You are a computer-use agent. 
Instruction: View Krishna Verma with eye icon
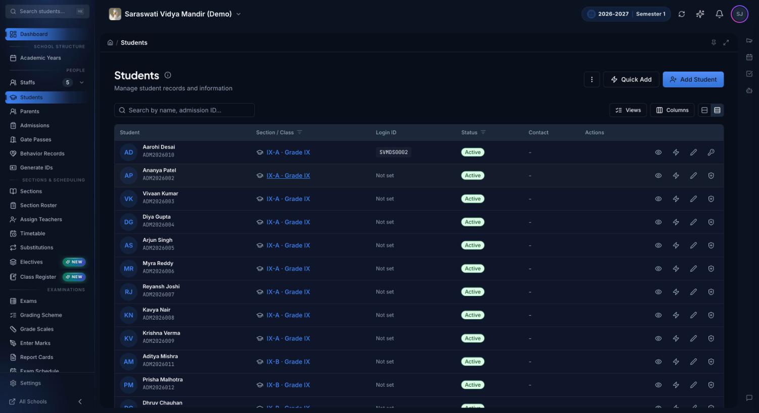(x=658, y=338)
